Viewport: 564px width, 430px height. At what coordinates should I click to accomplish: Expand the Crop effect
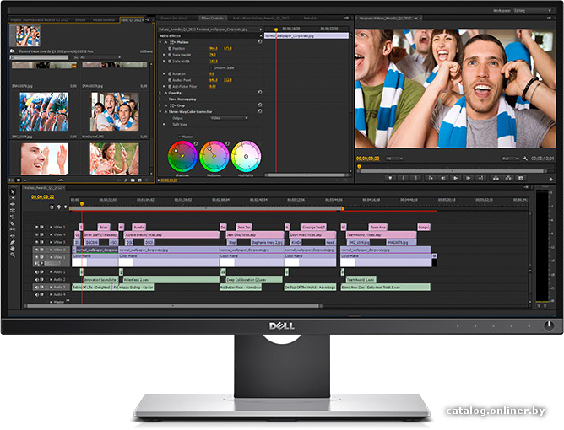(160, 105)
